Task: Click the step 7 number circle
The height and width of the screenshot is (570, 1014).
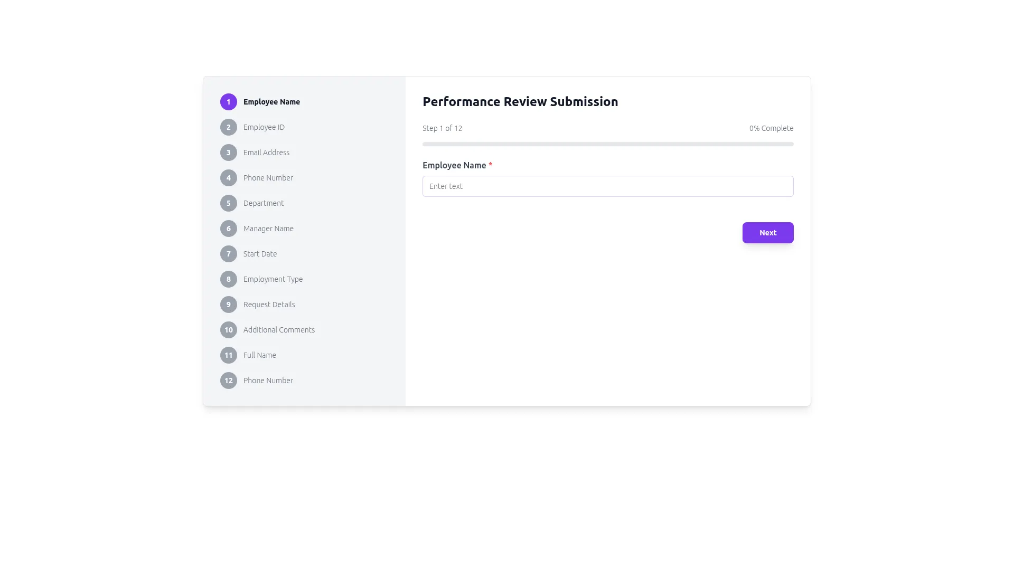Action: tap(228, 254)
